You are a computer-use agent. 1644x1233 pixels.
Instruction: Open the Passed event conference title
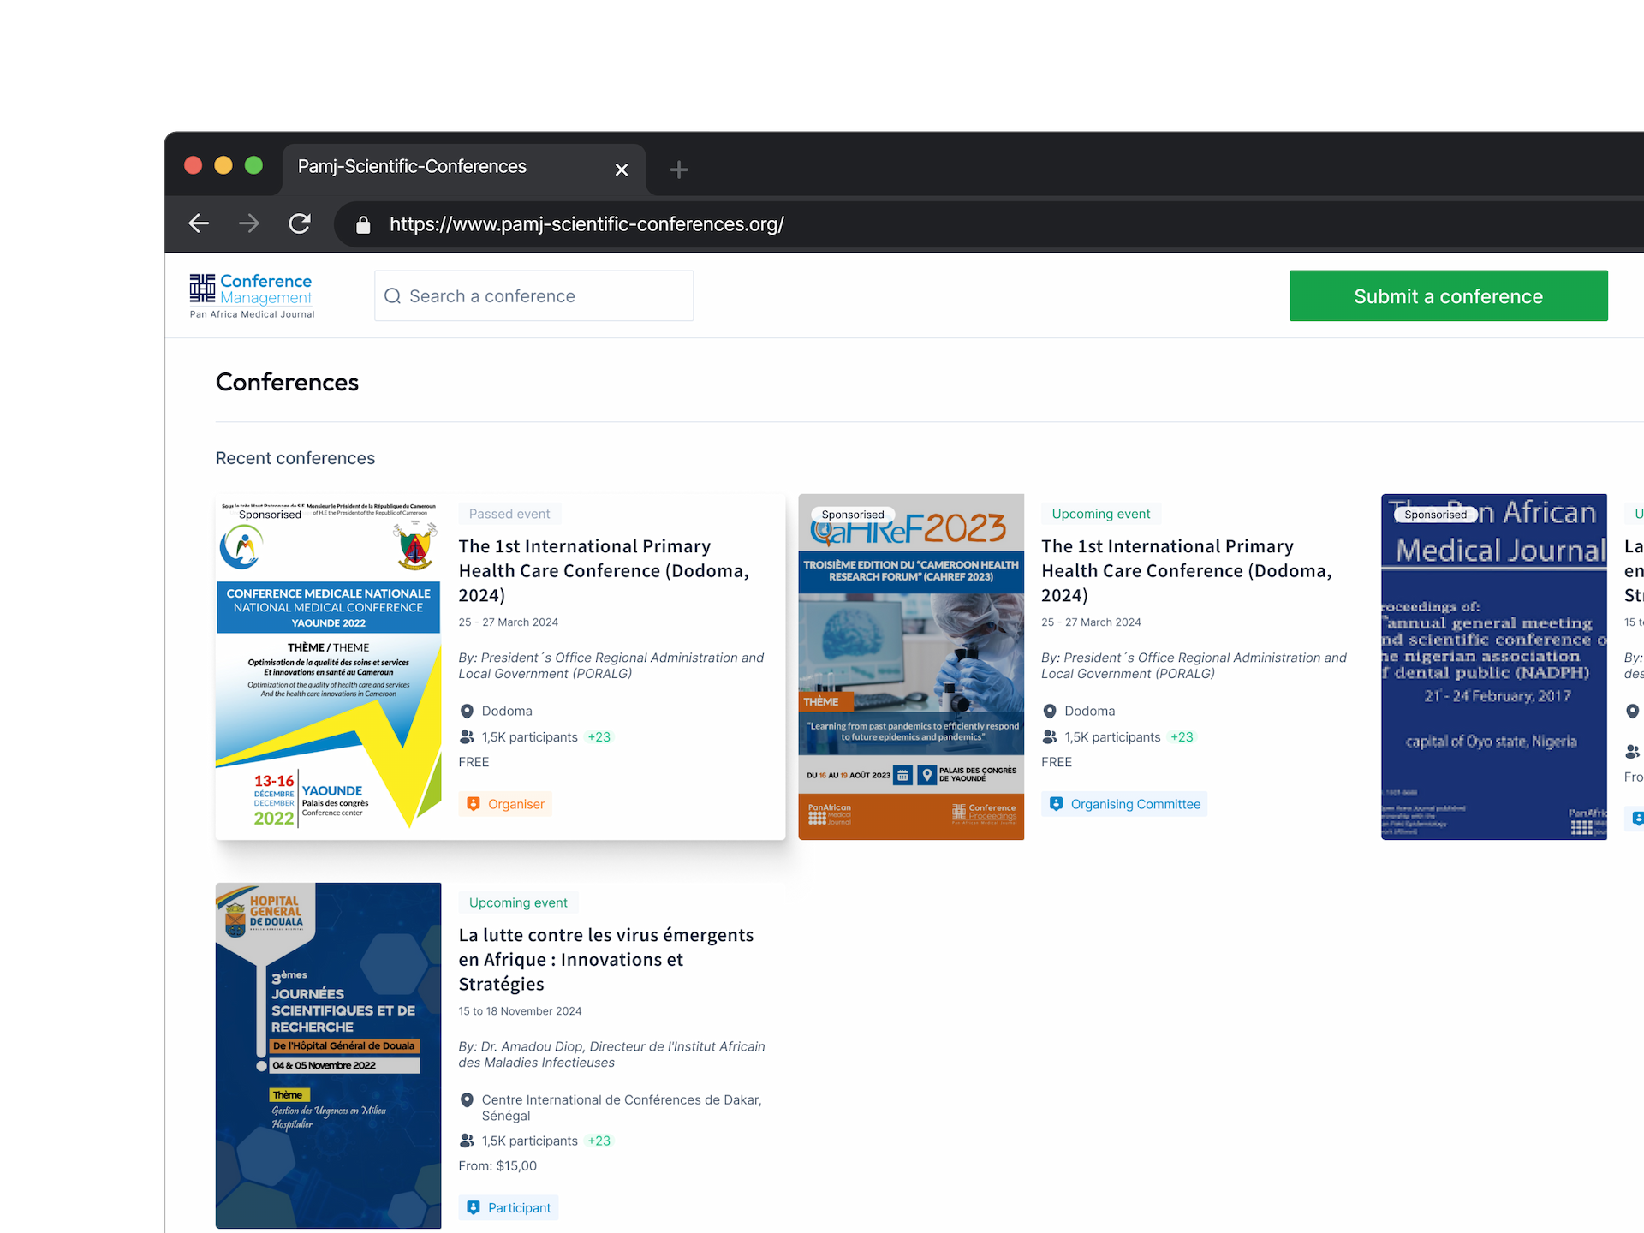603,570
